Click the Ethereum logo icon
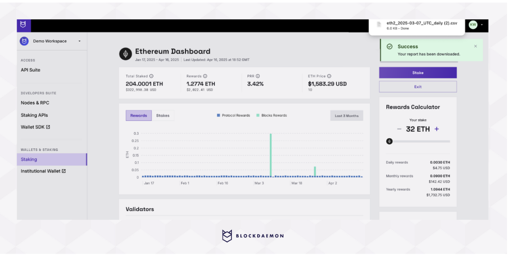 coord(125,54)
